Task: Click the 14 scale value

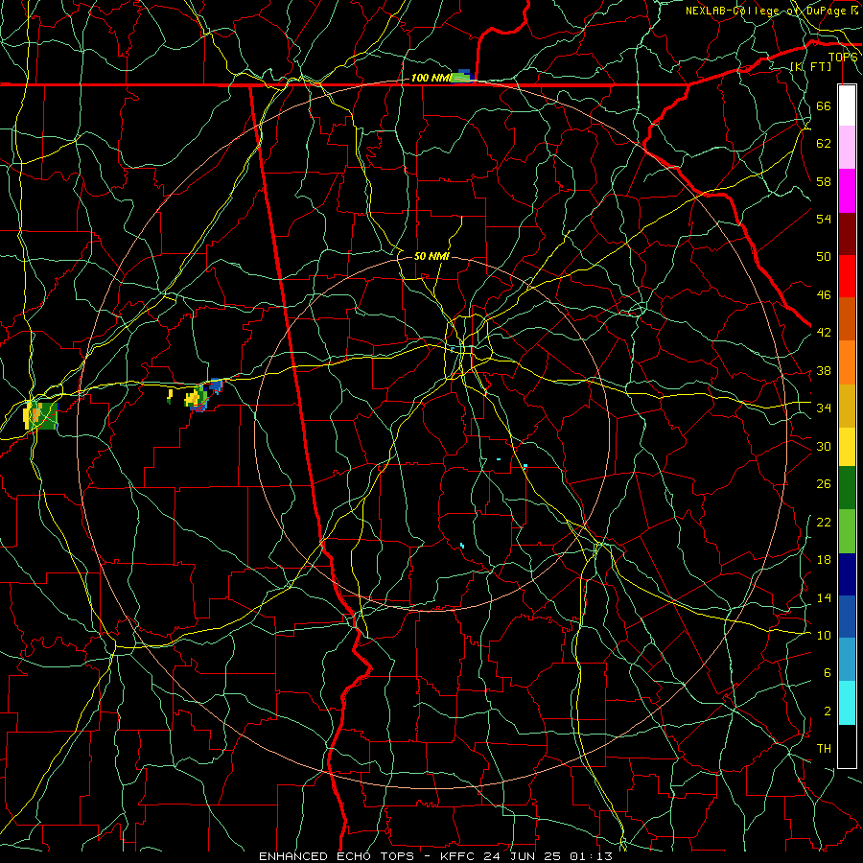Action: [824, 597]
